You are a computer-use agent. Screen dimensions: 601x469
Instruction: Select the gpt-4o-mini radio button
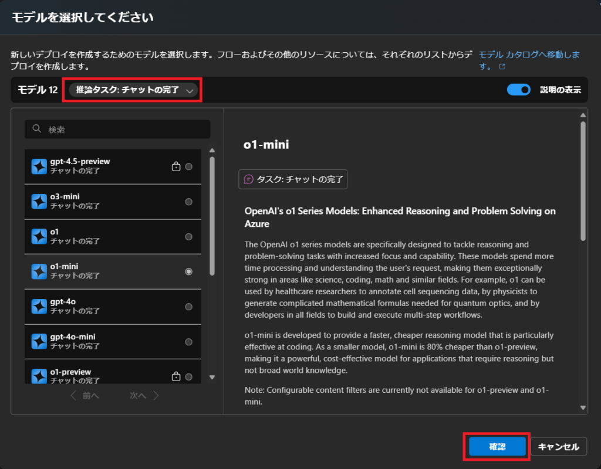pos(188,342)
